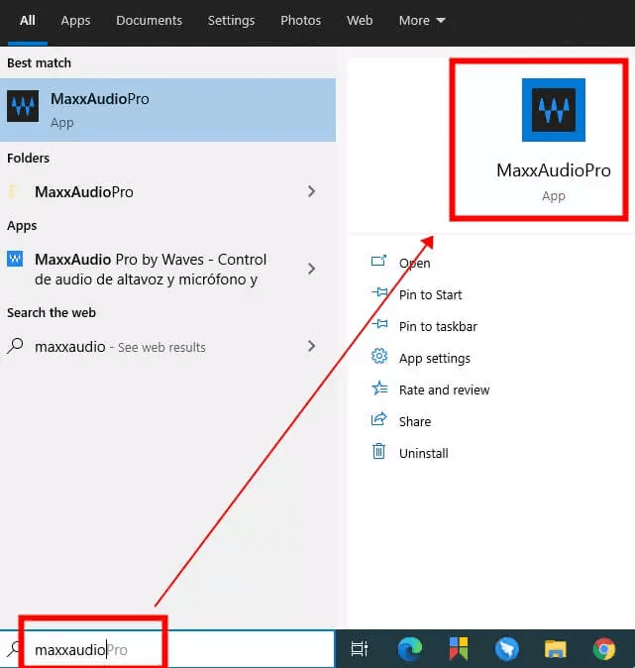This screenshot has height=668, width=635.
Task: Open Microsoft Edge from the taskbar
Action: (x=409, y=649)
